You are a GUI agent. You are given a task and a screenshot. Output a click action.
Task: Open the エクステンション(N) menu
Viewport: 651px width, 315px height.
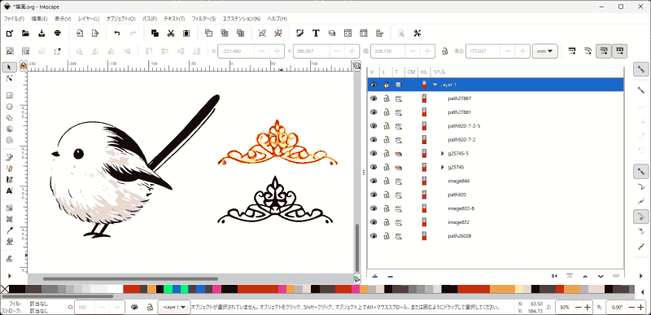[242, 19]
